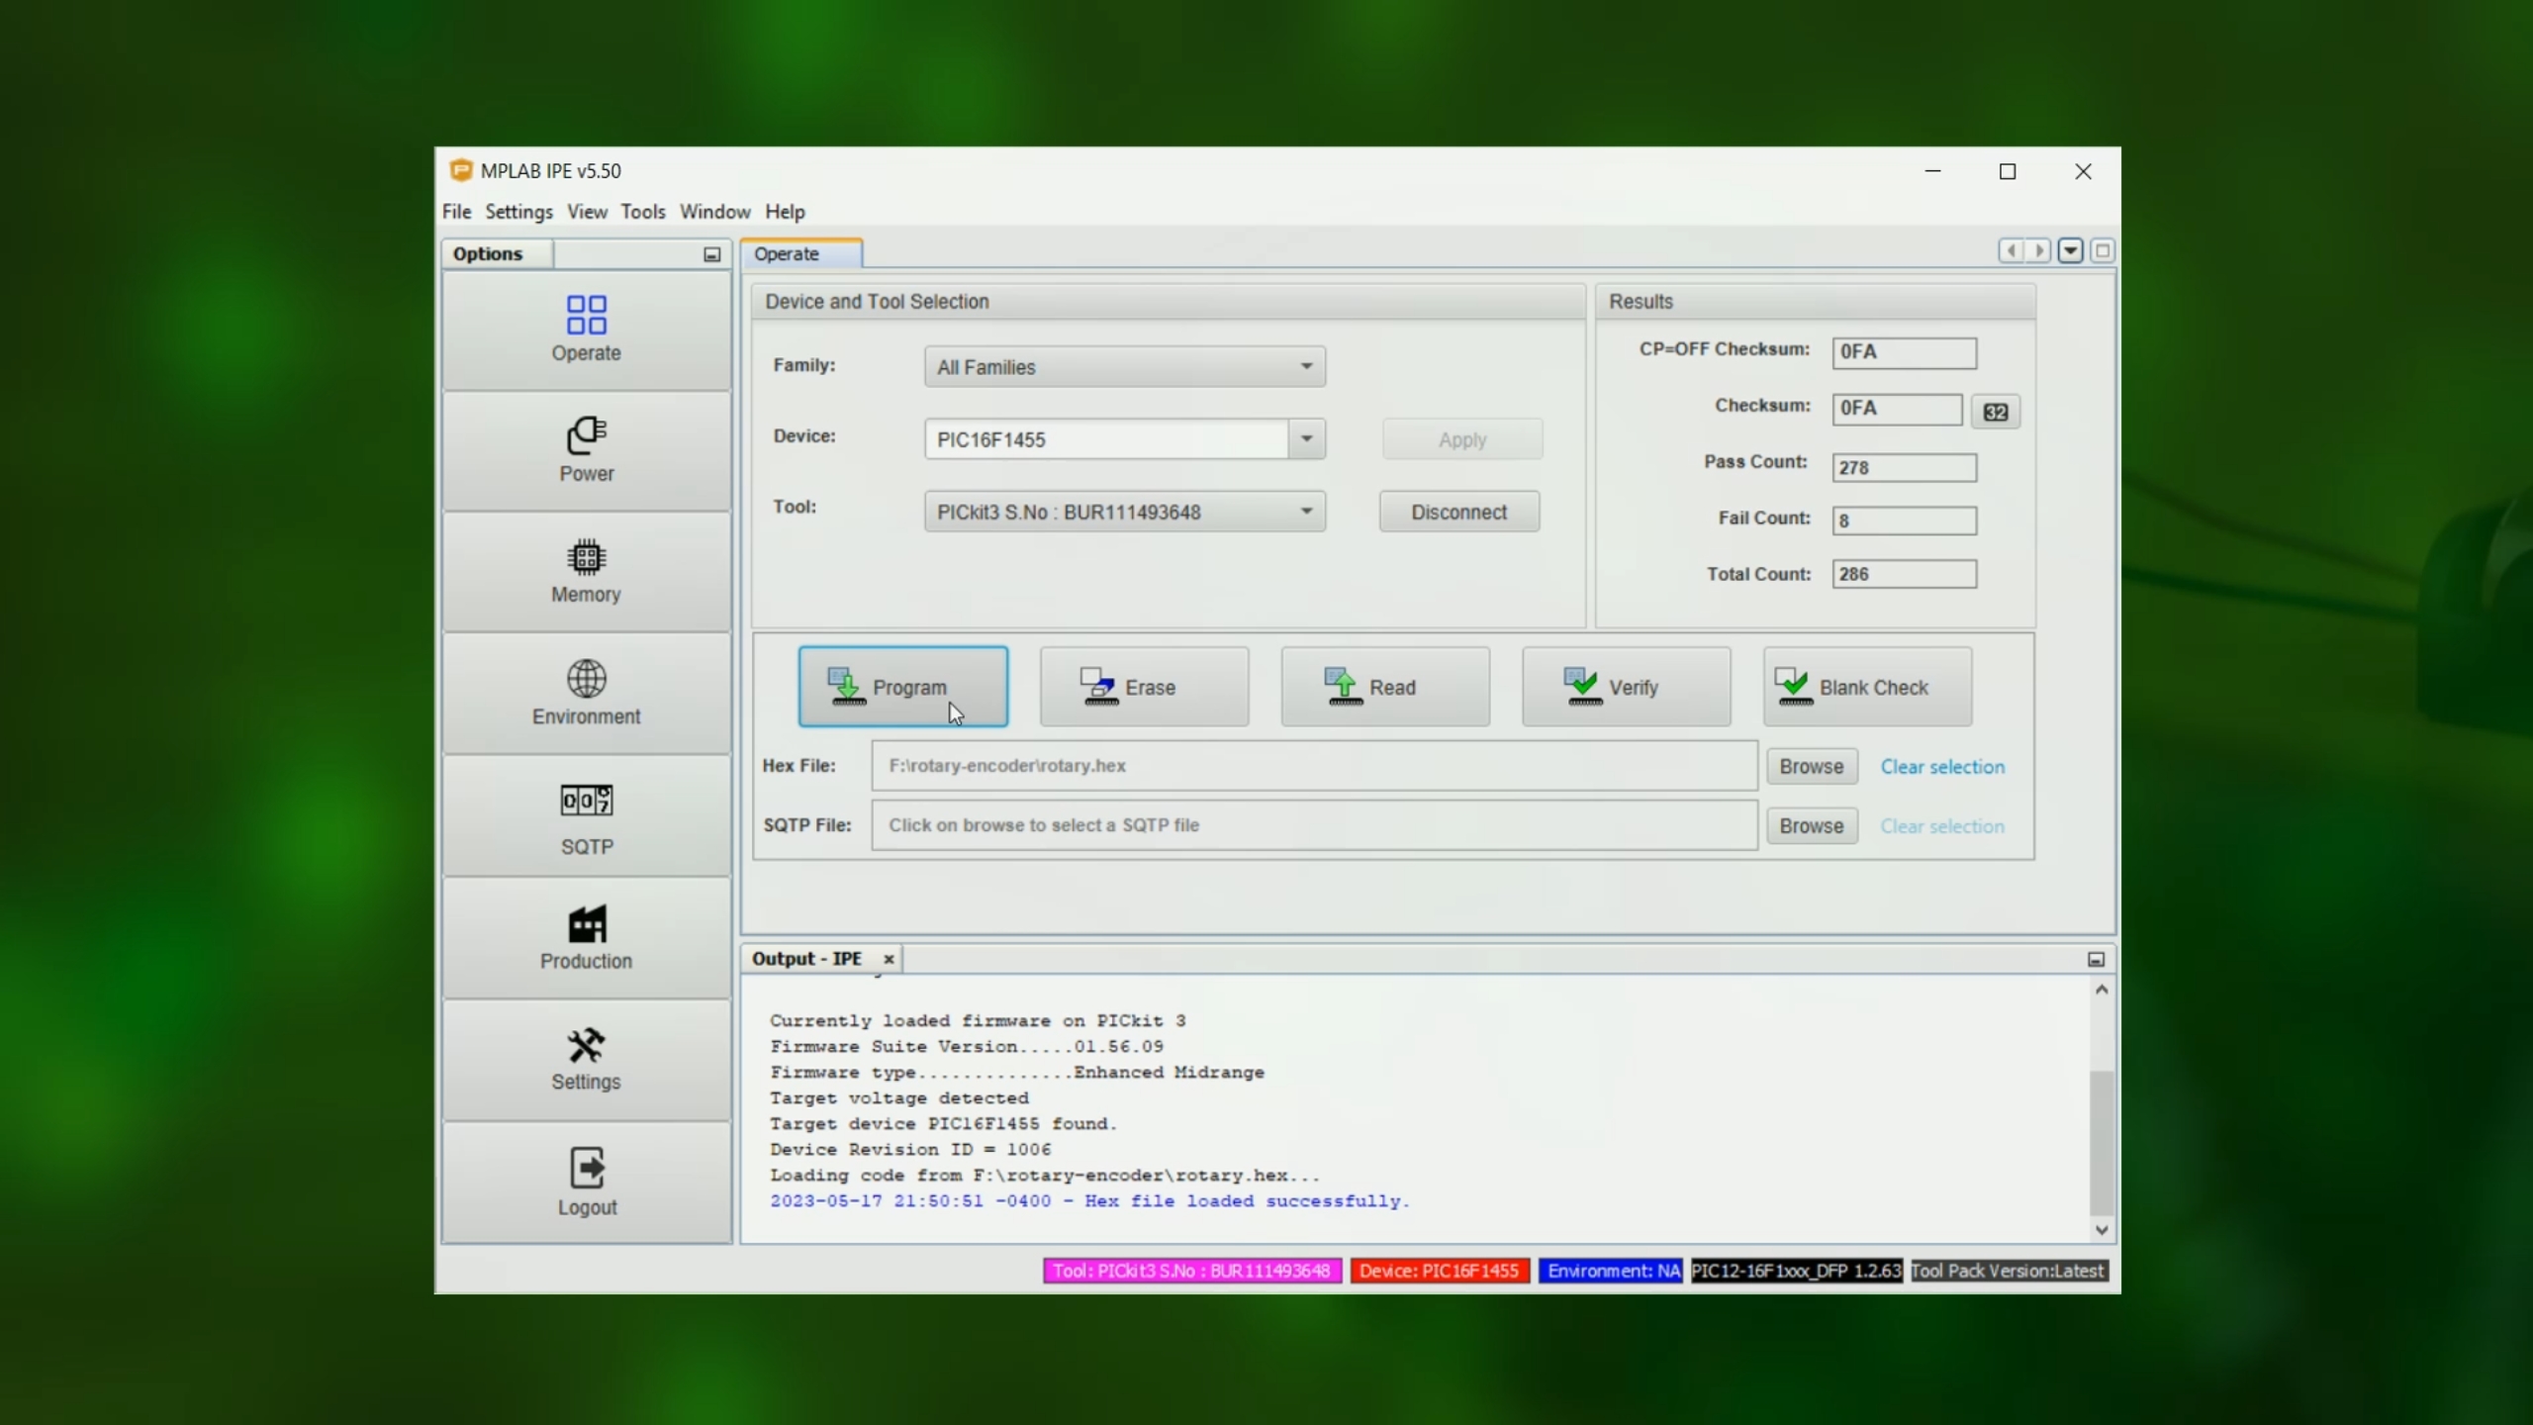The image size is (2533, 1425).
Task: Open the Memory panel
Action: coord(586,571)
